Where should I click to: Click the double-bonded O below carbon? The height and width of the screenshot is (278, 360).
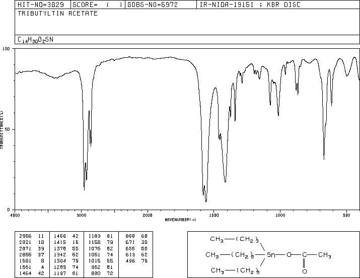click(x=305, y=271)
